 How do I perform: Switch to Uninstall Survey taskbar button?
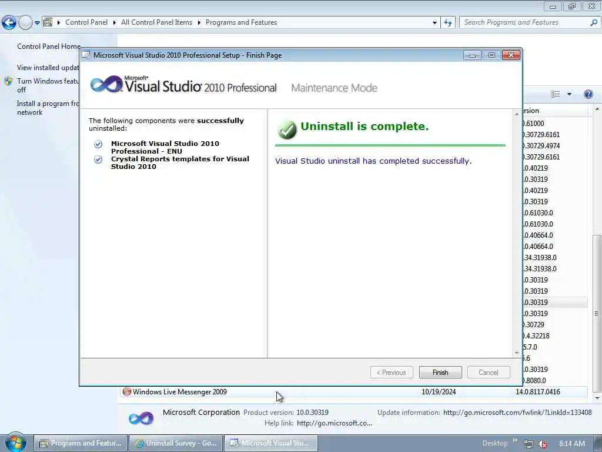[x=176, y=443]
